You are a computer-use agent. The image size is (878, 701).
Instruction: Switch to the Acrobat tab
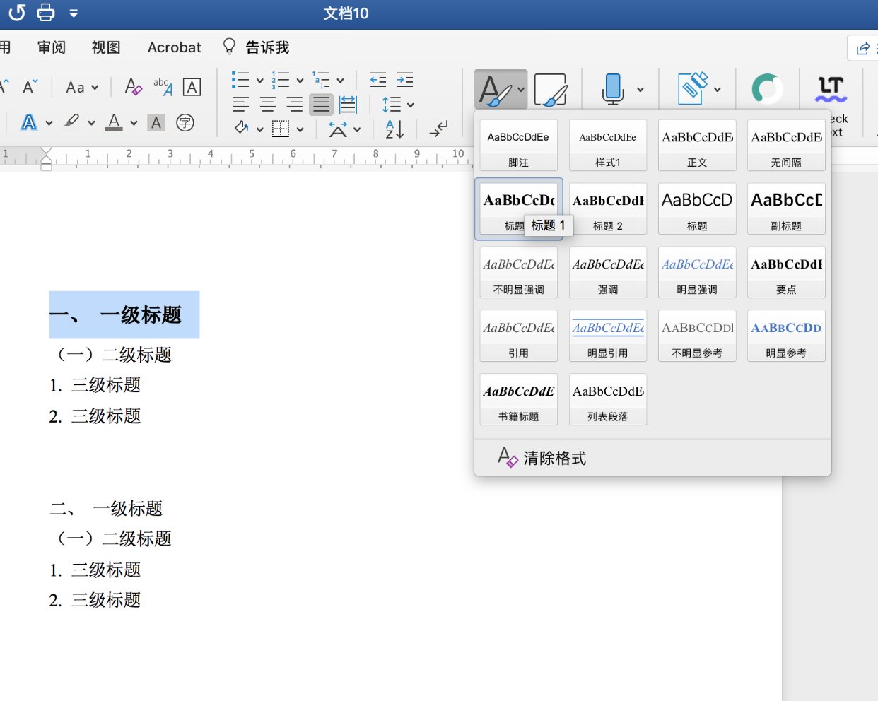coord(174,47)
